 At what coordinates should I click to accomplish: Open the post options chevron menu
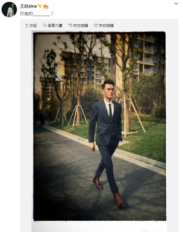(x=176, y=4)
